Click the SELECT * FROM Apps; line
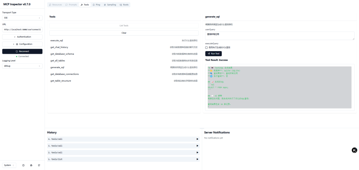Screen dimensions: 359x170 pyautogui.click(x=218, y=87)
